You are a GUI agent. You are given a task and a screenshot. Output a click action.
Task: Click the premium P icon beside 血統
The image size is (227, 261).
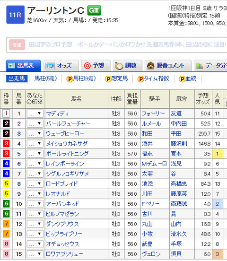point(182,79)
